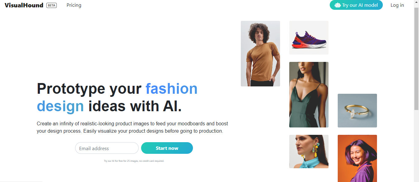Screen dimensions: 419x182
Task: Click the robot icon on Try our AI model
Action: click(338, 5)
